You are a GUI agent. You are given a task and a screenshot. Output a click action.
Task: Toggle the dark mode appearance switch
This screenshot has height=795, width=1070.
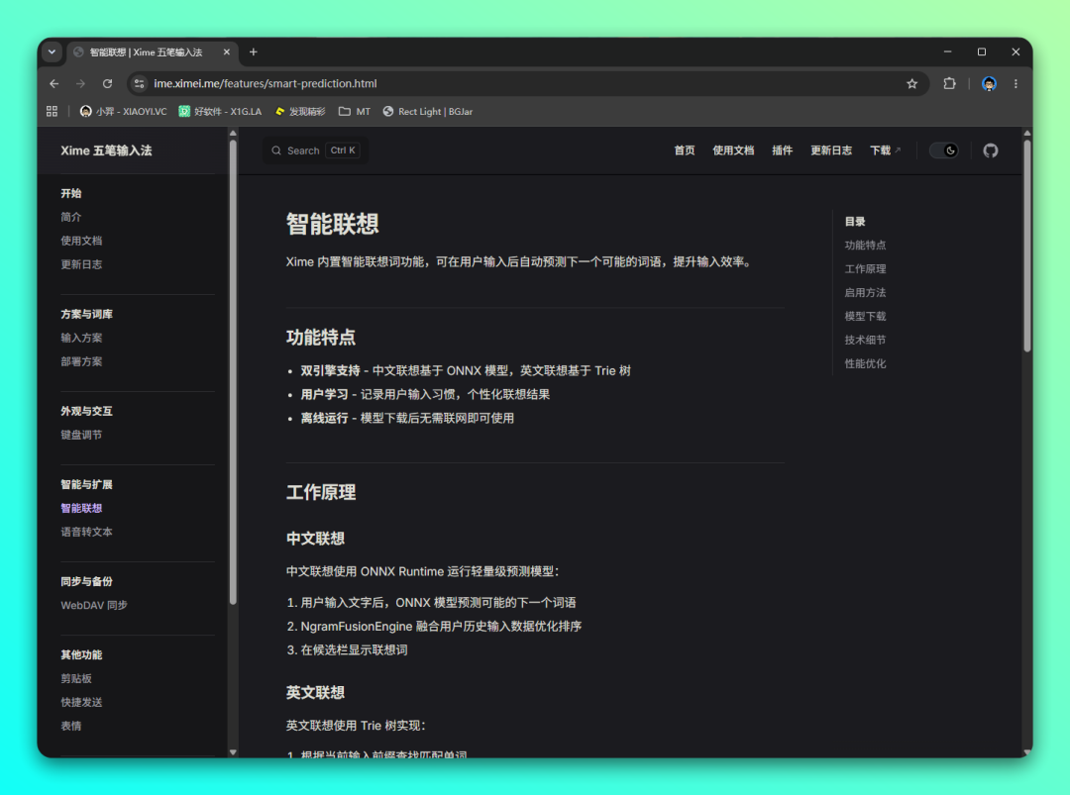(944, 150)
